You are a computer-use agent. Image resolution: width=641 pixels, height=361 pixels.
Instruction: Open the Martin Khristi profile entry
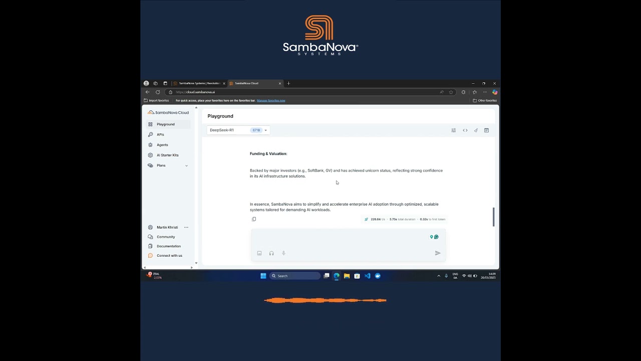(163, 228)
